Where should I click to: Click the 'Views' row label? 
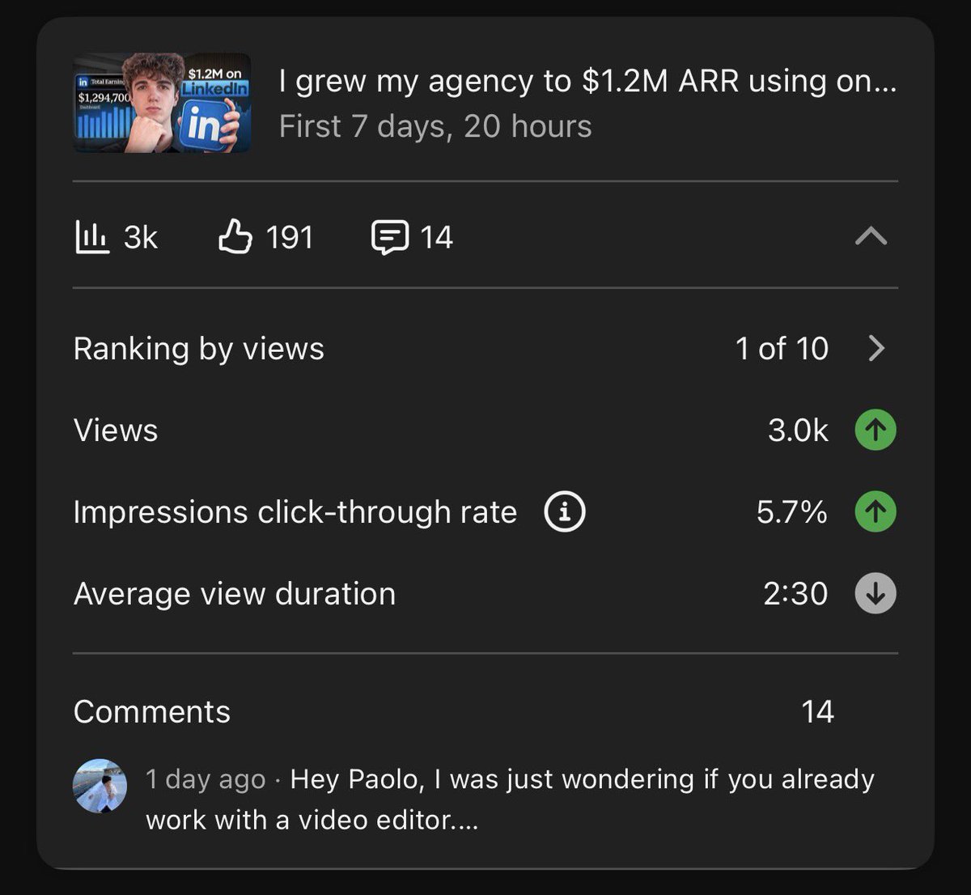(x=116, y=431)
